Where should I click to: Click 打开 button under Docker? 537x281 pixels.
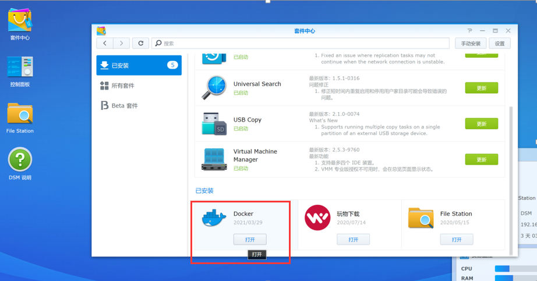click(x=250, y=239)
